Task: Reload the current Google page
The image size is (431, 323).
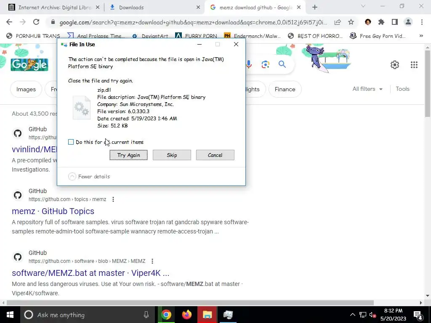Action: [x=36, y=22]
